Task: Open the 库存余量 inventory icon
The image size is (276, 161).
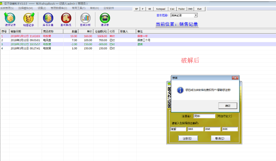Action: [48, 20]
